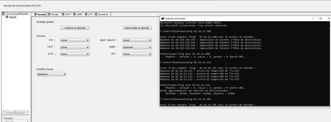331x122 pixels.
Task: Click the tree panel horizontal scrollbar thumb
Action: click(15, 112)
